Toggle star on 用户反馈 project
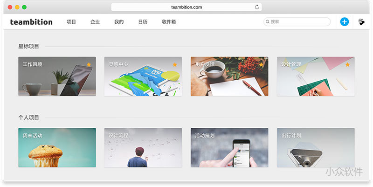The width and height of the screenshot is (373, 187). pyautogui.click(x=261, y=64)
